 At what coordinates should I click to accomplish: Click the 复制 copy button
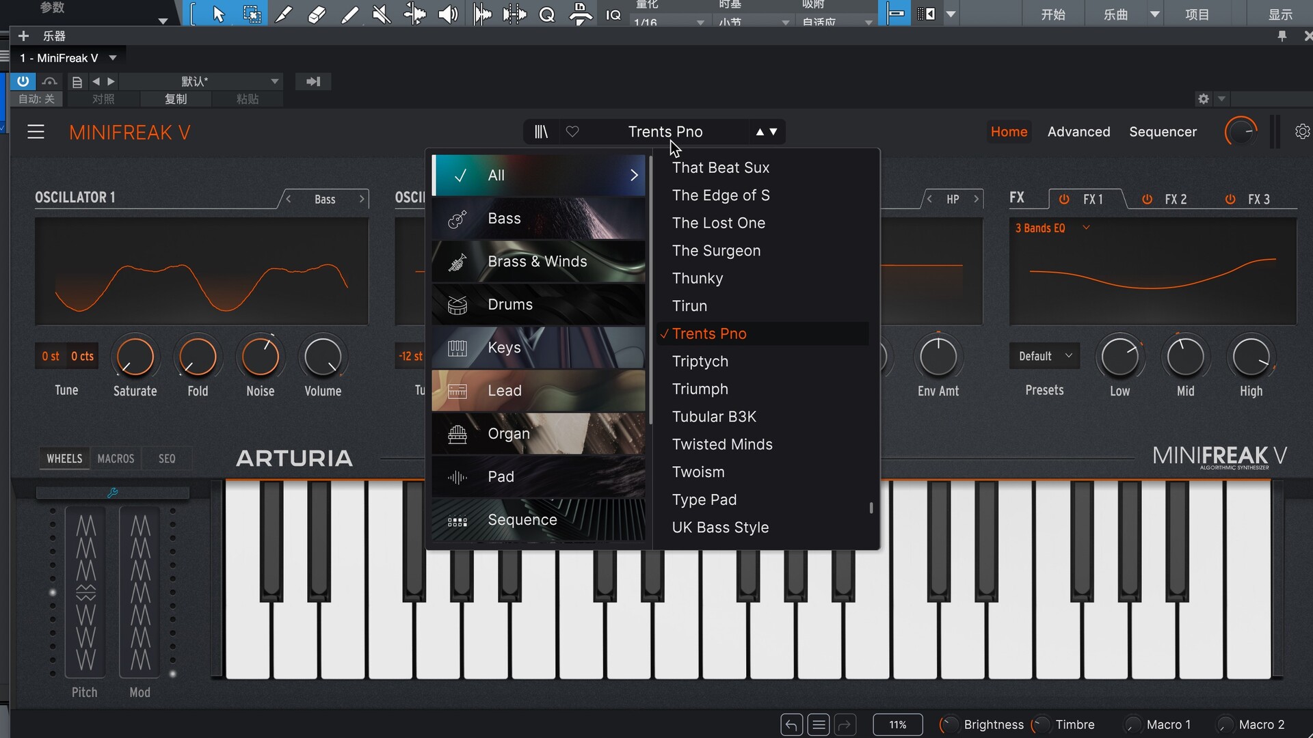click(x=175, y=99)
